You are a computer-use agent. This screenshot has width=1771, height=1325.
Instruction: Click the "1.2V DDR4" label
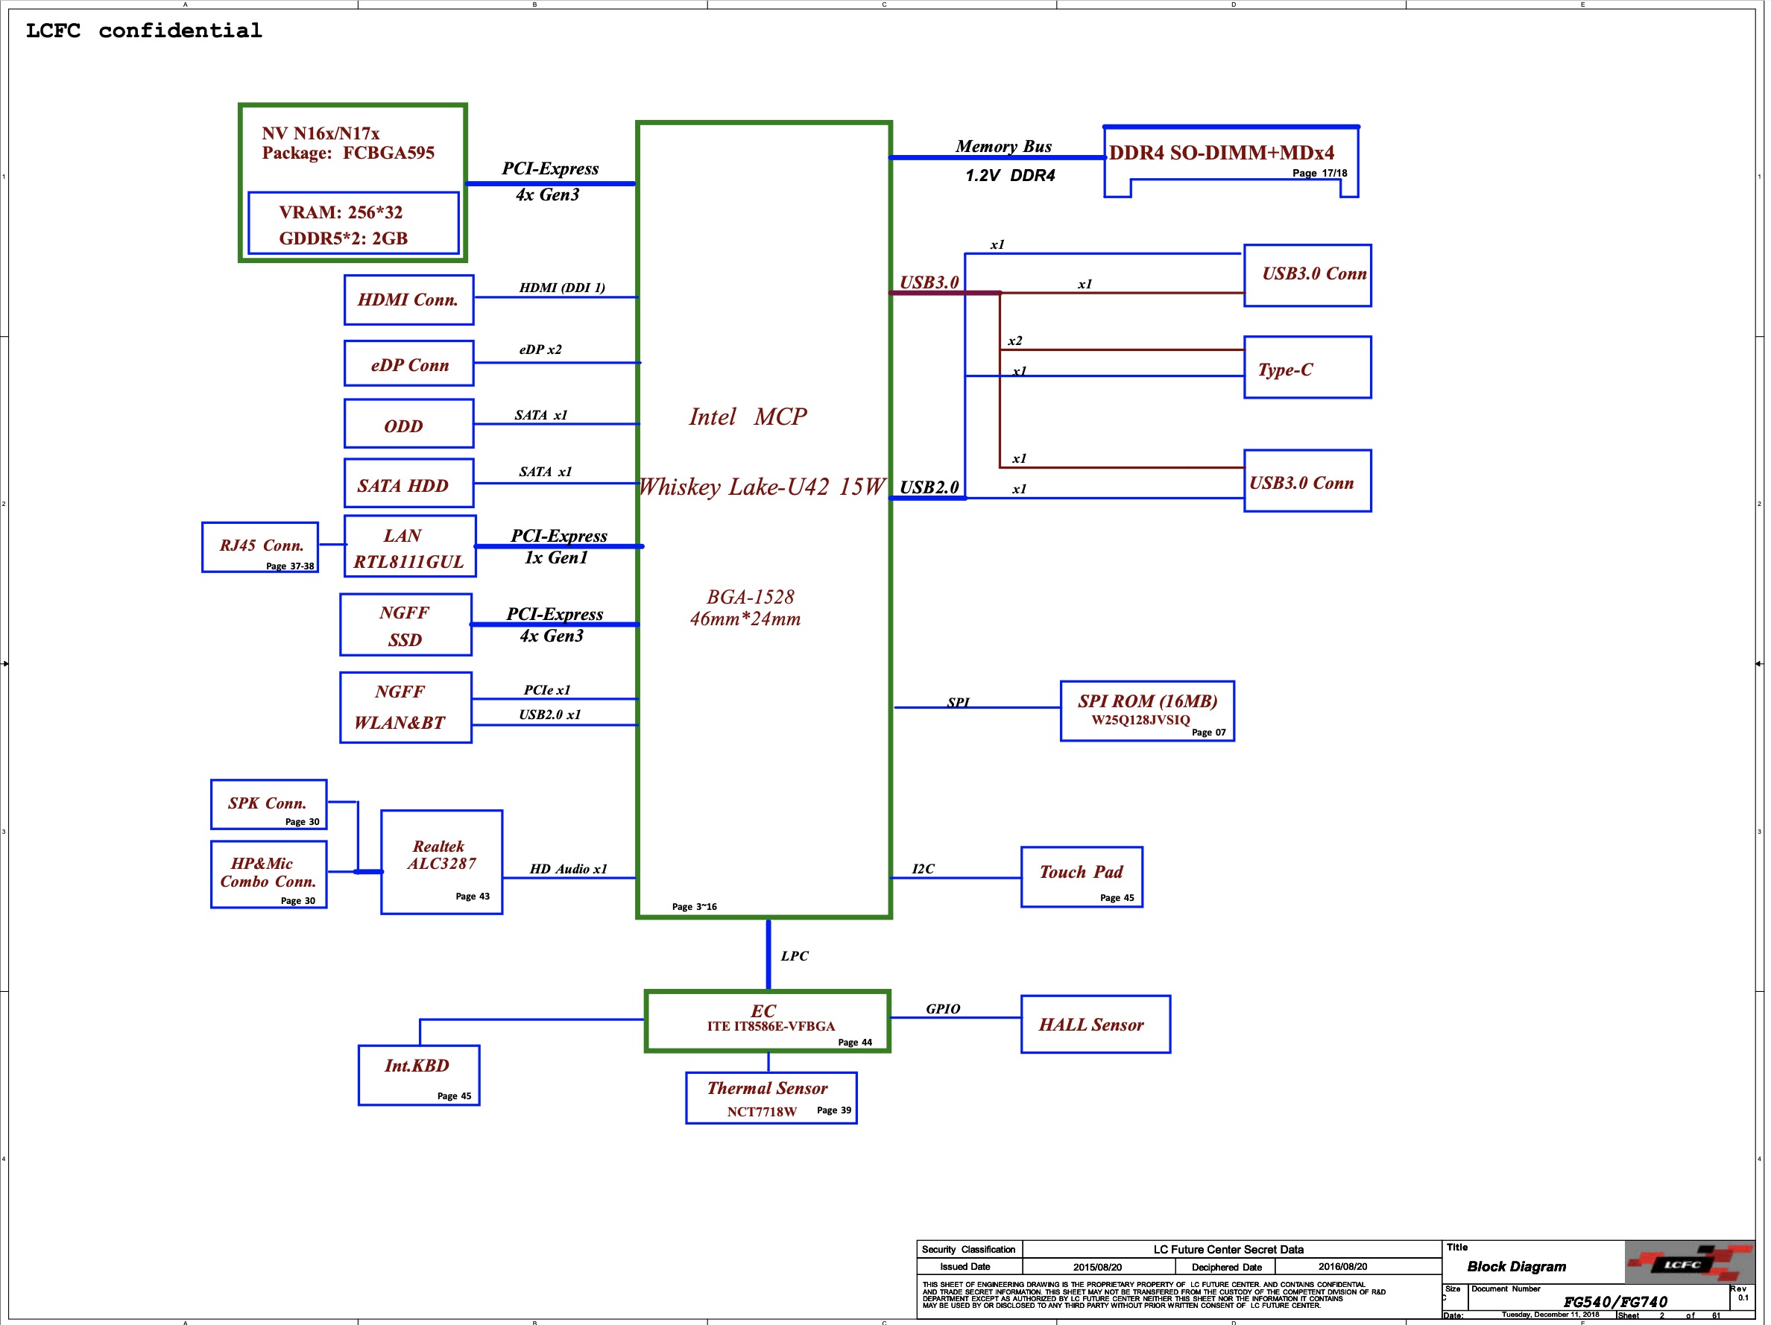click(1009, 175)
